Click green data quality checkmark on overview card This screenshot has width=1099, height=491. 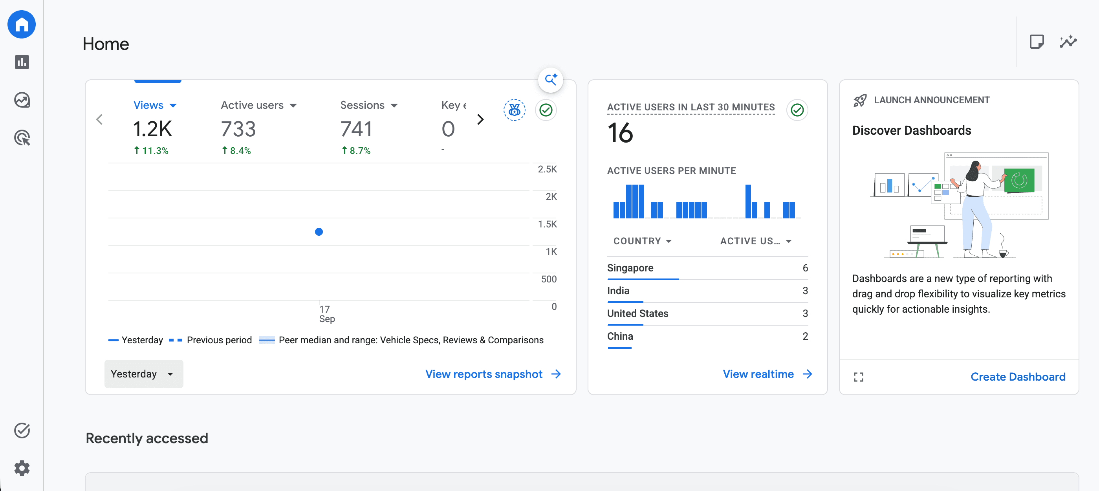click(546, 110)
